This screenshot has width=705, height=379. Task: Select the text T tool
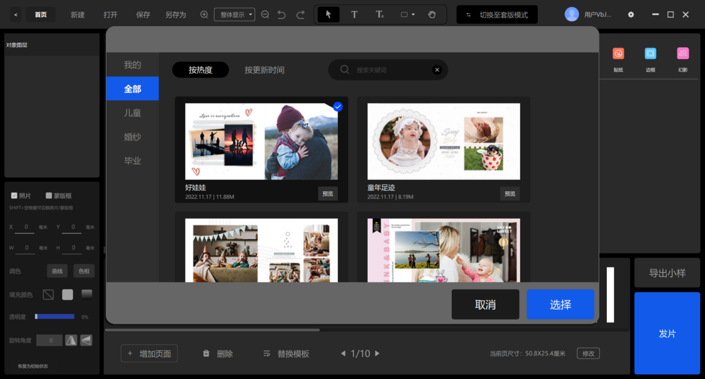click(x=354, y=15)
